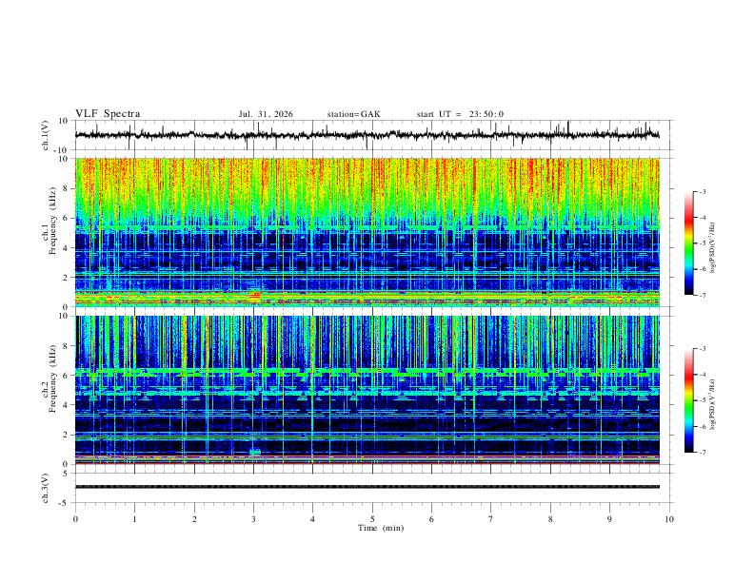Click the station=GAK label
The width and height of the screenshot is (754, 582).
354,114
